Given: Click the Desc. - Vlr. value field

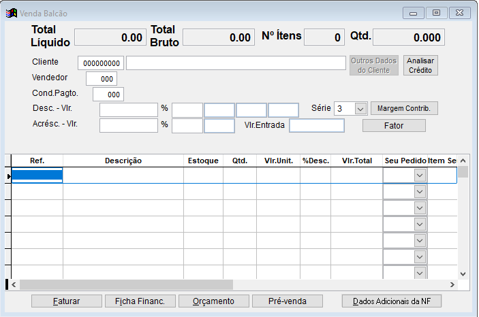Looking at the screenshot, I should pyautogui.click(x=129, y=110).
